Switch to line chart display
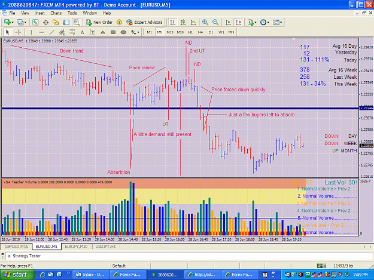The image size is (374, 280). 193,22
